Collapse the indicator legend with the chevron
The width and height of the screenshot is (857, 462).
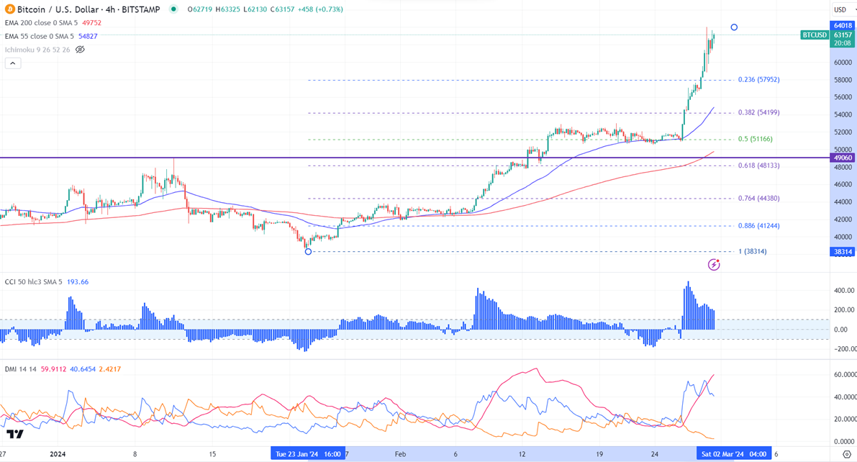coord(12,63)
